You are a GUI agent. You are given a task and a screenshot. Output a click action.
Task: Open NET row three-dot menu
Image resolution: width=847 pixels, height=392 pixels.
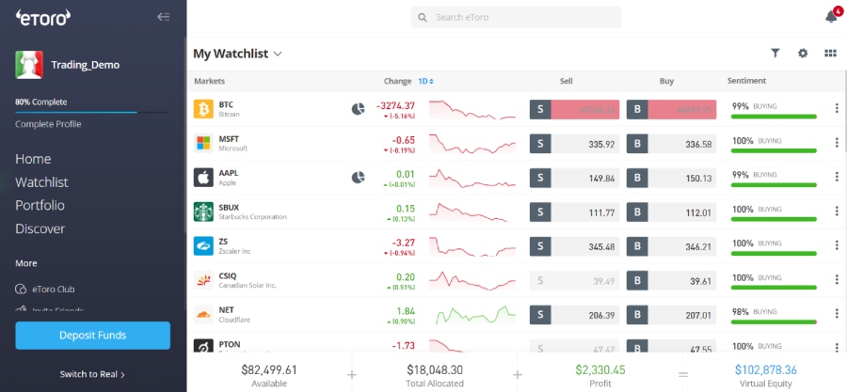[x=836, y=314]
